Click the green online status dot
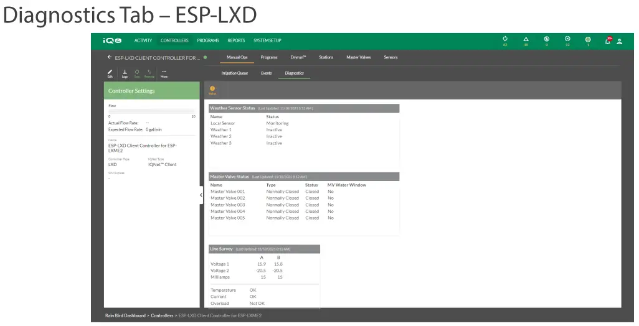The height and width of the screenshot is (326, 639). [205, 57]
